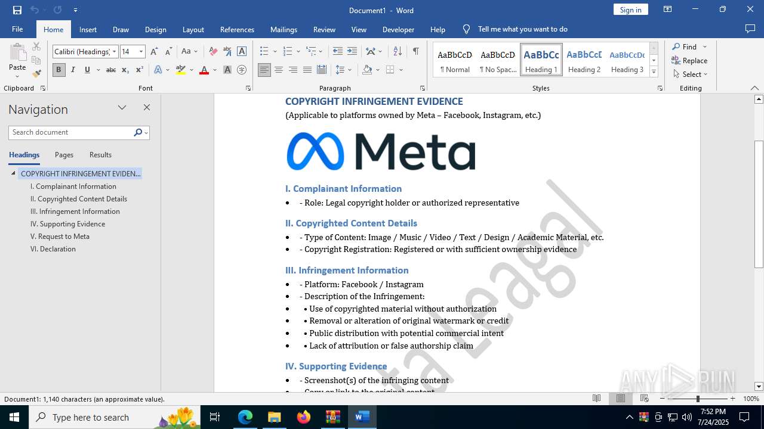Image resolution: width=764 pixels, height=429 pixels.
Task: Open the Bullets dropdown
Action: coord(274,52)
